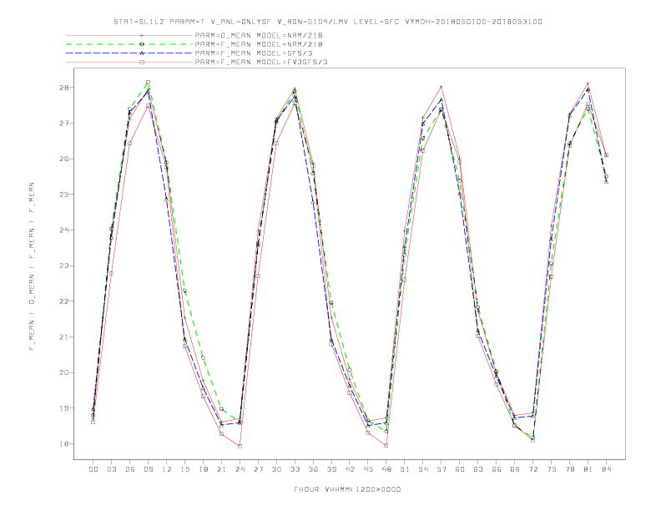Image resolution: width=661 pixels, height=511 pixels.
Task: Click y-axis tick label 20
Action: (x=65, y=372)
